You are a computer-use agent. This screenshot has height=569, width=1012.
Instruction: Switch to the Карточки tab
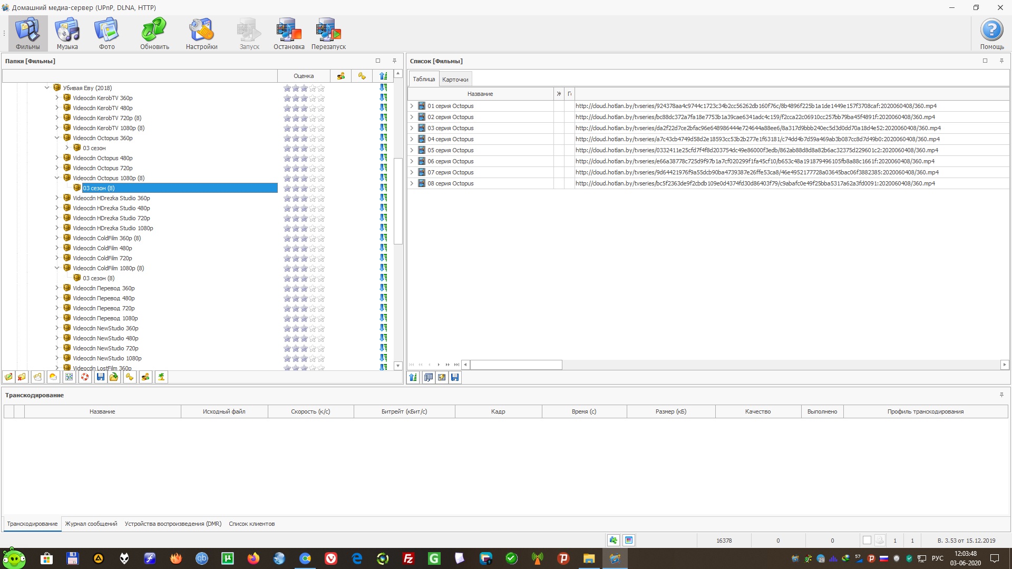[x=455, y=80]
